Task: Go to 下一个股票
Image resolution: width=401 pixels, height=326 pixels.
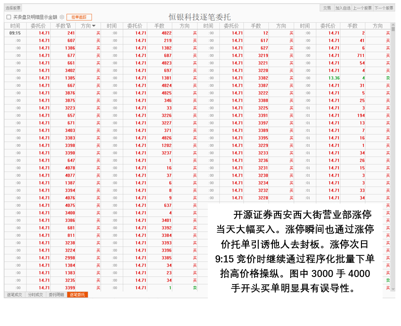Action: click(384, 8)
